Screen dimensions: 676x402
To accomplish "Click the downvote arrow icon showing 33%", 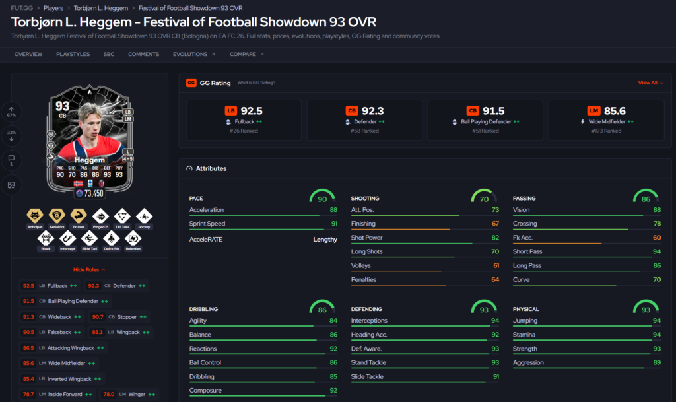I will [11, 136].
